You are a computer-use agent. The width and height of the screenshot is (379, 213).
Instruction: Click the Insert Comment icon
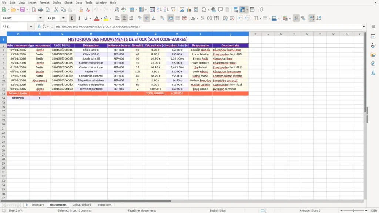coord(221,10)
